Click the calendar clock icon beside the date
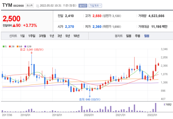Screen dimensions: 173x119 point(38,6)
